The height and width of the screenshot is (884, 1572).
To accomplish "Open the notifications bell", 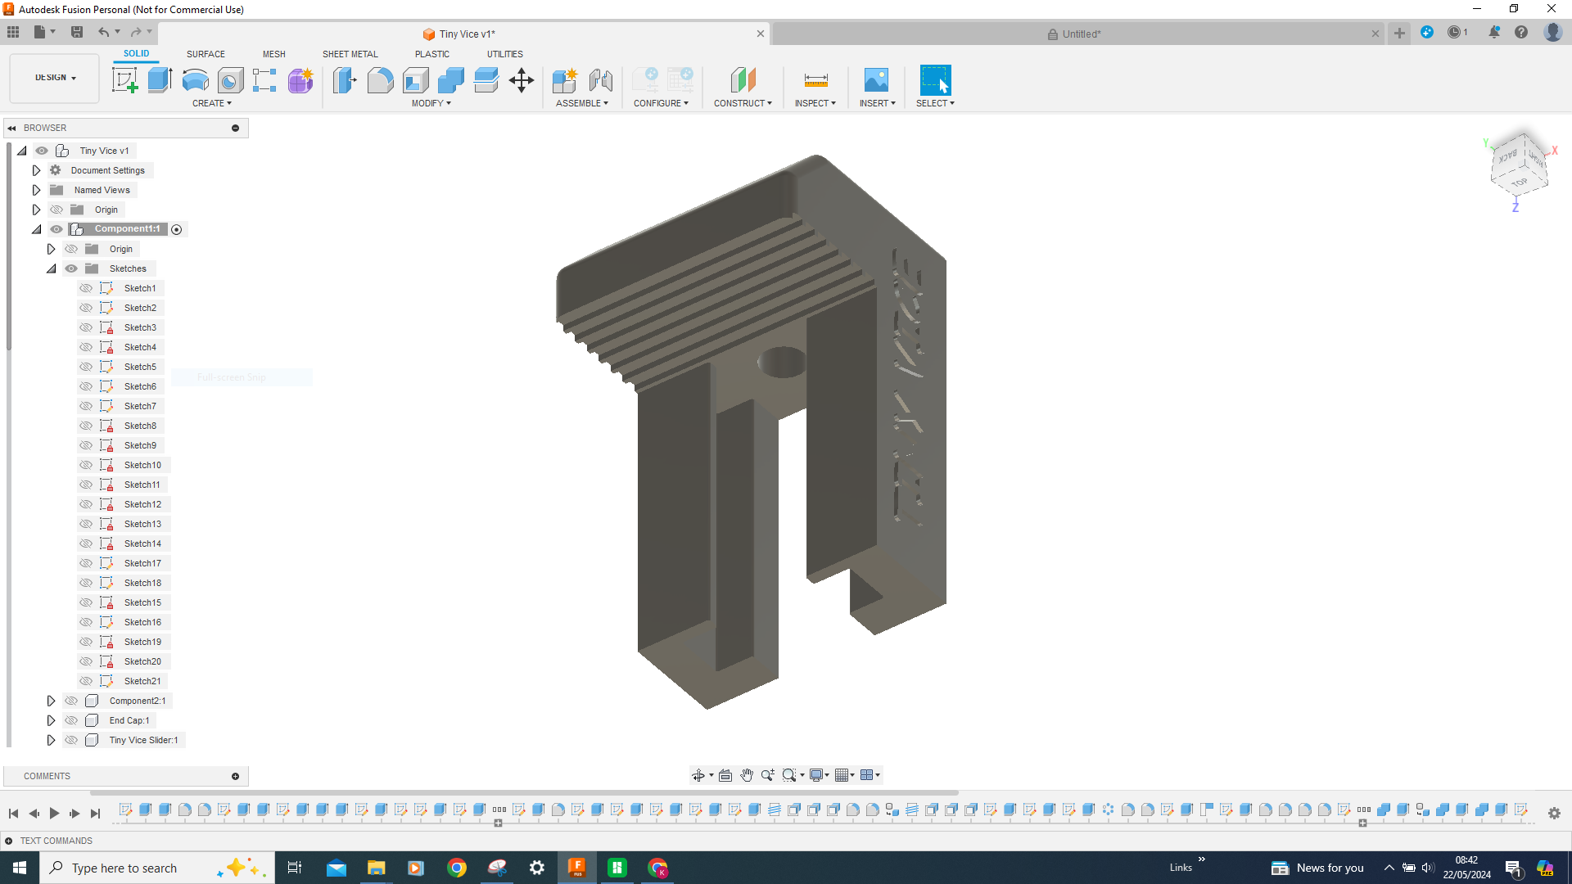I will tap(1494, 32).
